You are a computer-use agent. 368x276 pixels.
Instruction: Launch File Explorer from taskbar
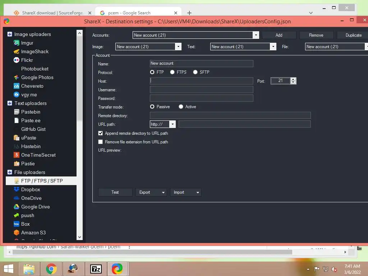pos(29,269)
